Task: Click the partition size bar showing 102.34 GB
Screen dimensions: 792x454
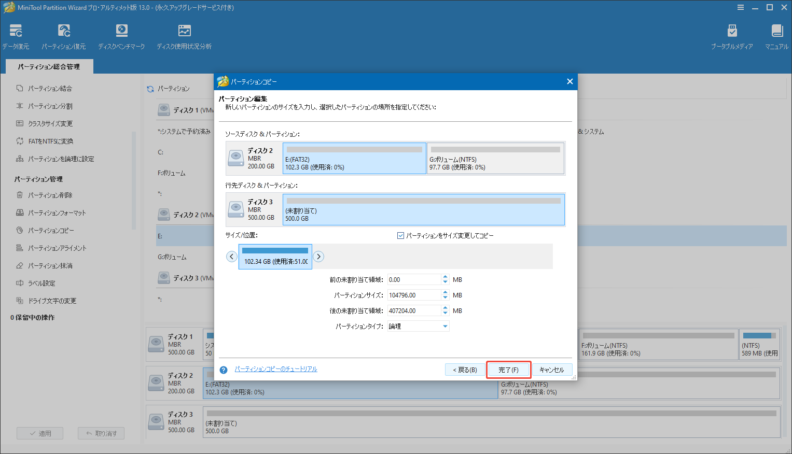Action: tap(275, 256)
